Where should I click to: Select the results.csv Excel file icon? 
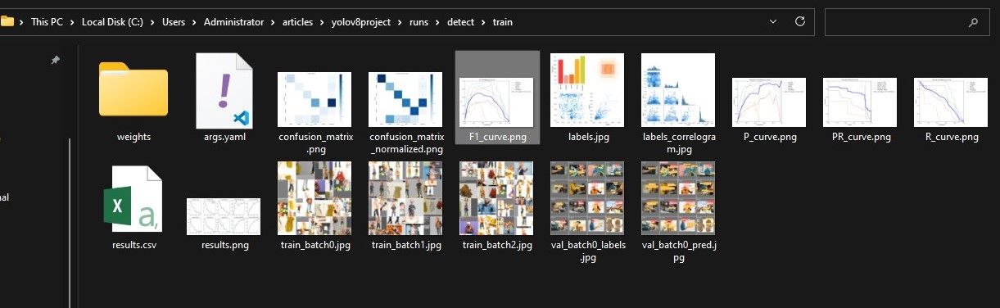pyautogui.click(x=133, y=199)
